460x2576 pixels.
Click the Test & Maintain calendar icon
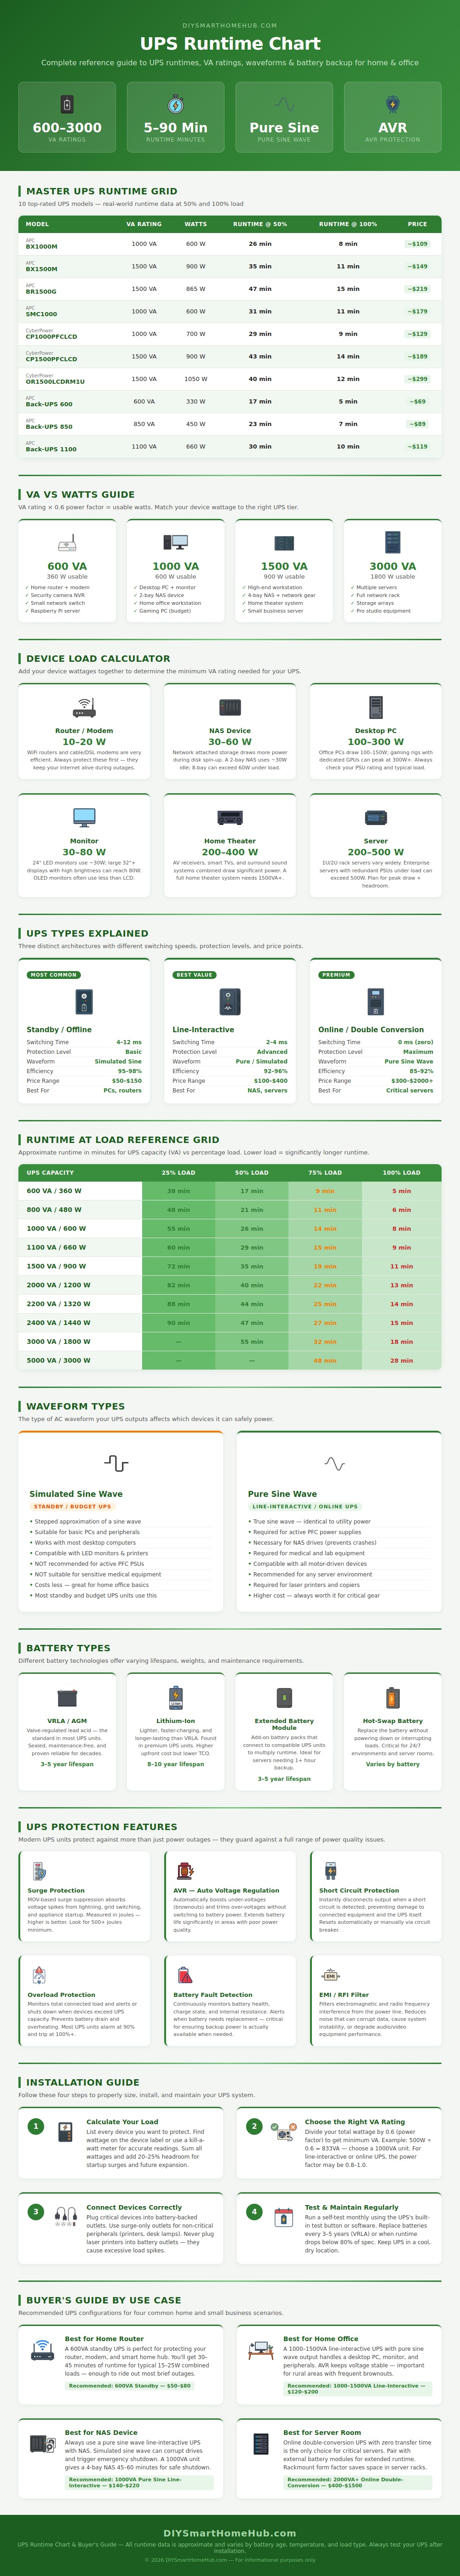tap(284, 2218)
